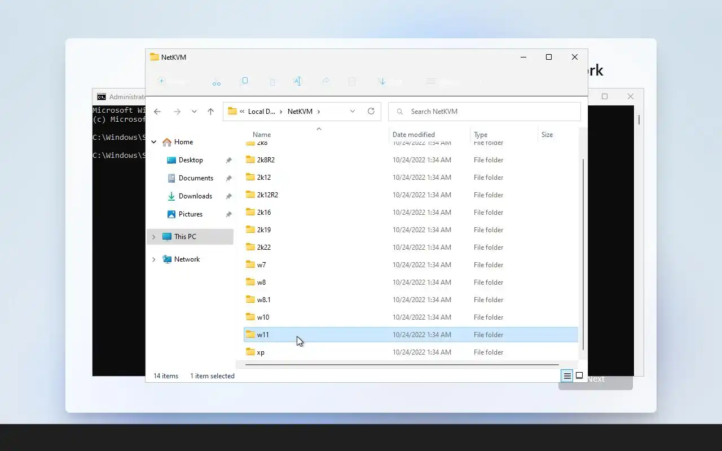
Task: Open the address bar history dropdown
Action: [353, 112]
